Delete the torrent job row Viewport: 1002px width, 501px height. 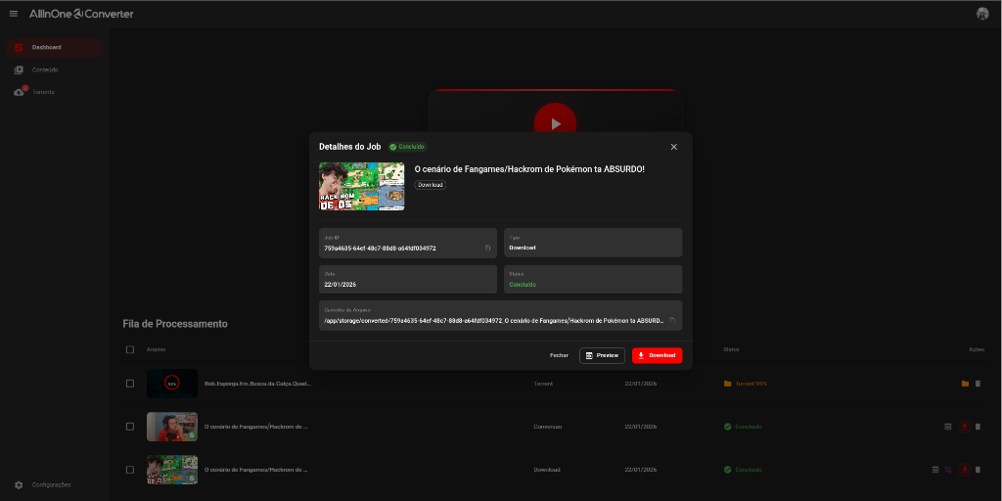[x=978, y=384]
